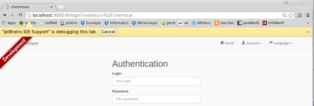314x106 pixels.
Task: Click the zoom magnifier icon in address bar
Action: click(284, 15)
